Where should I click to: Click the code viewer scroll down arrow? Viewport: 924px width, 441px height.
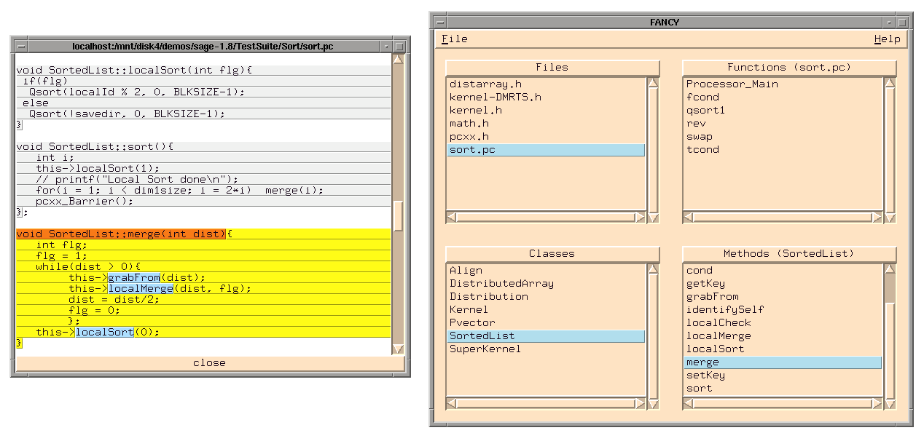[x=398, y=349]
